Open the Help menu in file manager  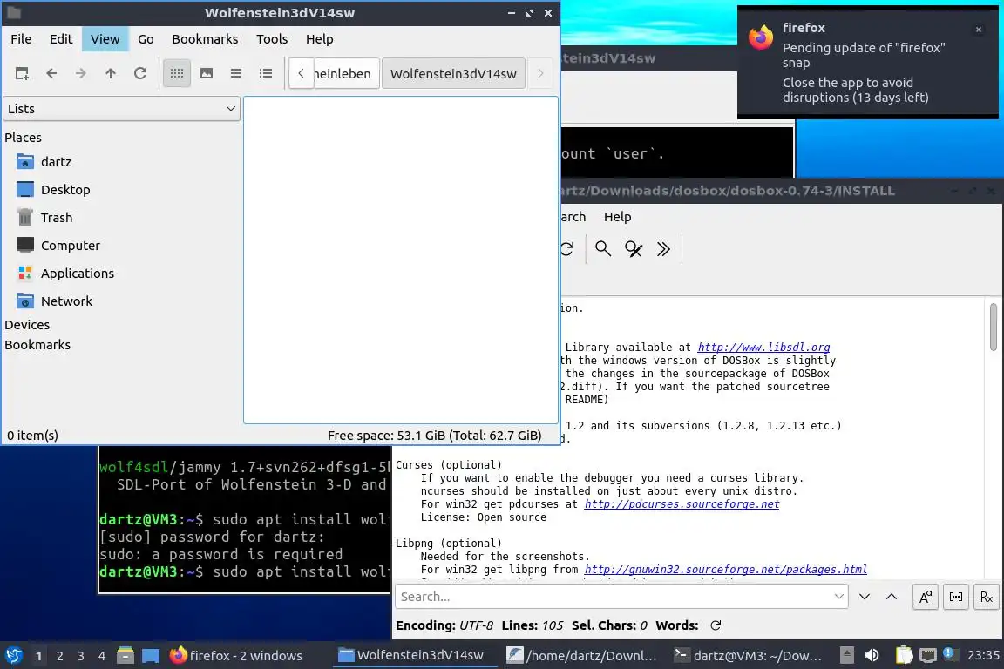click(x=320, y=39)
